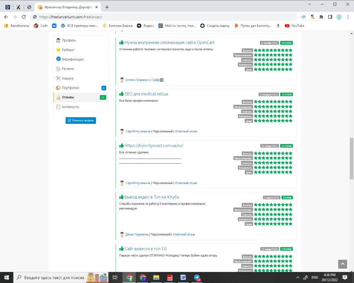Open the Chrome extensions puzzle icon
The image size is (354, 283).
(x=321, y=17)
